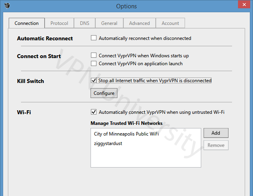The width and height of the screenshot is (253, 196).
Task: Click the Connect VyprVPN on application launch label
Action: (x=141, y=64)
